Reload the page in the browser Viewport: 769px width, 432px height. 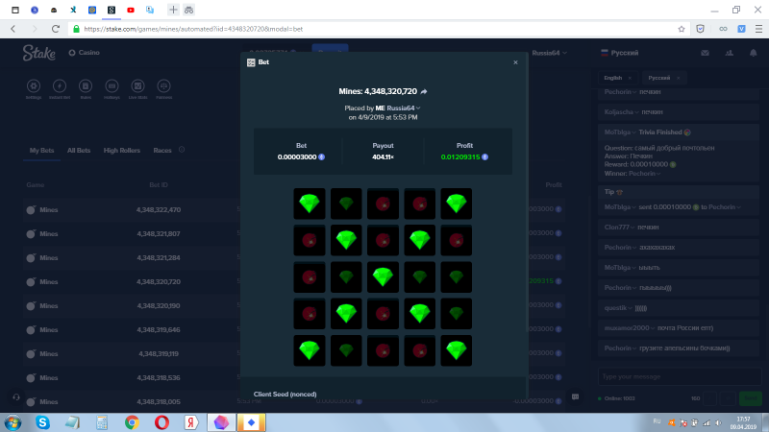pyautogui.click(x=56, y=29)
